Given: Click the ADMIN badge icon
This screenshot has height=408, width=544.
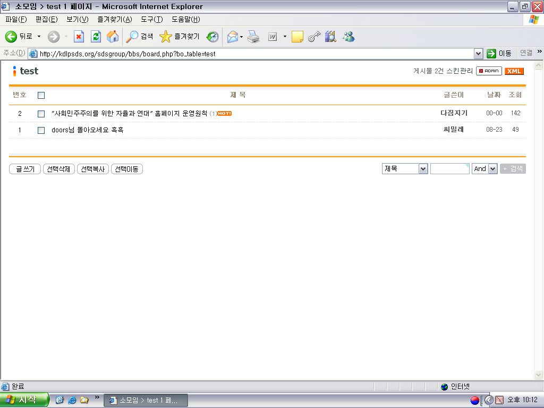Looking at the screenshot, I should (489, 71).
